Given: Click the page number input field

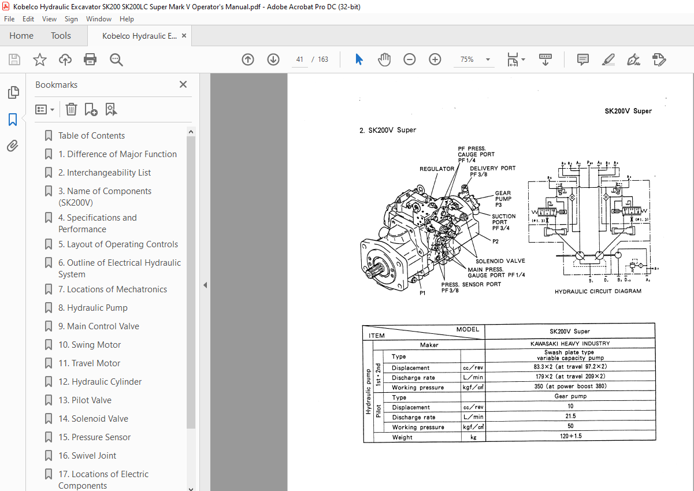Looking at the screenshot, I should (299, 59).
